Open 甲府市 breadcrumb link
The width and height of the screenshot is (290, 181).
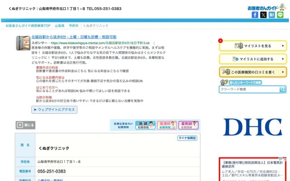tap(73, 26)
